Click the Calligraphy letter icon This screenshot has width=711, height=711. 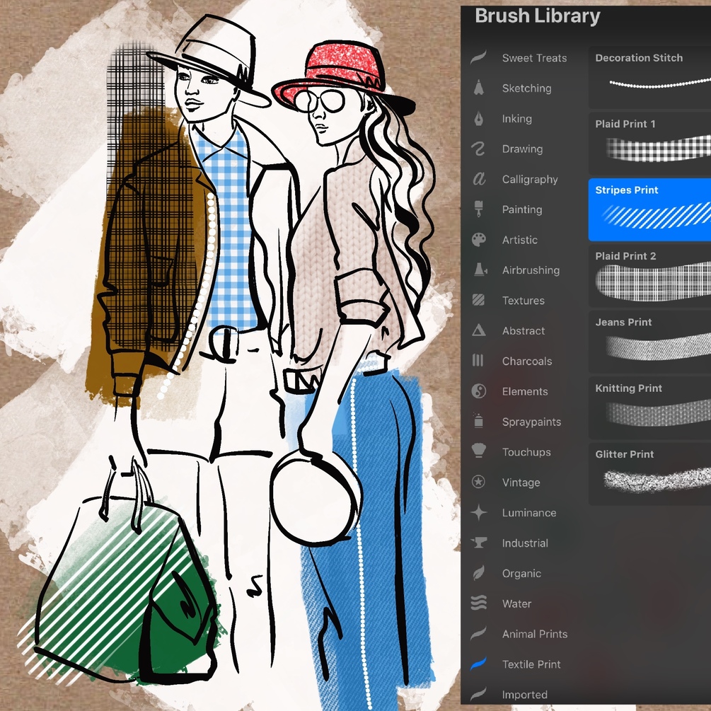click(478, 179)
